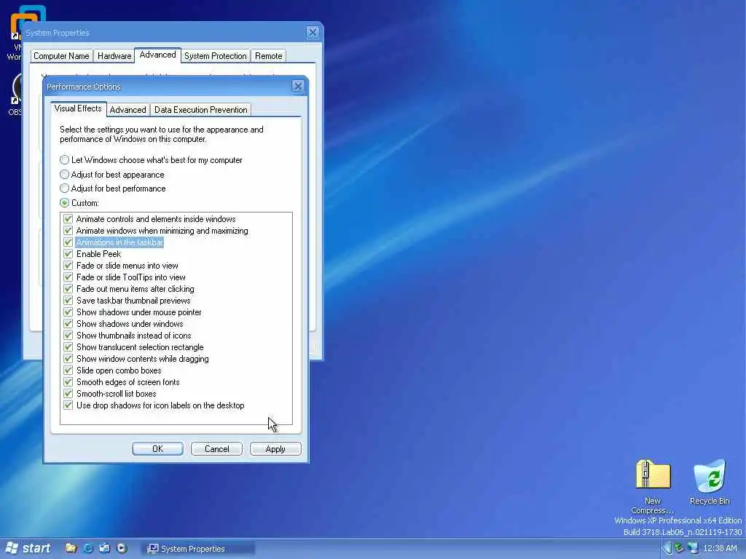Select the Custom radio option
This screenshot has width=746, height=559.
point(79,203)
